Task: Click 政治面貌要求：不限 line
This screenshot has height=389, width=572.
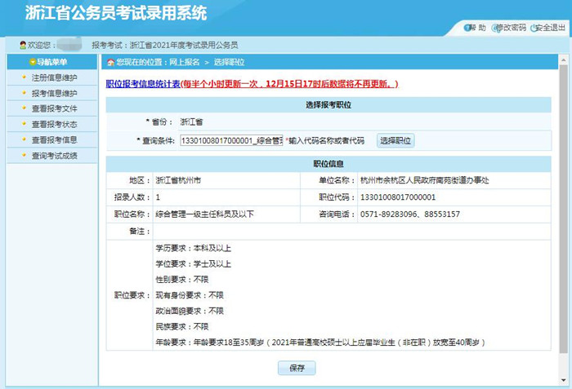Action: click(190, 311)
